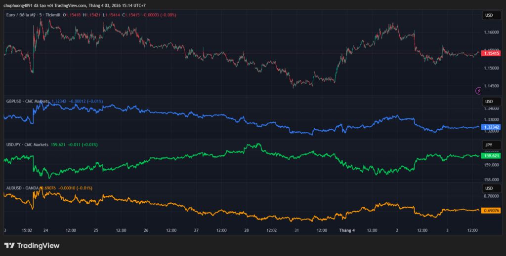The width and height of the screenshot is (506, 256).
Task: Open the USD currency selector on AUDUSD pane
Action: coord(489,188)
